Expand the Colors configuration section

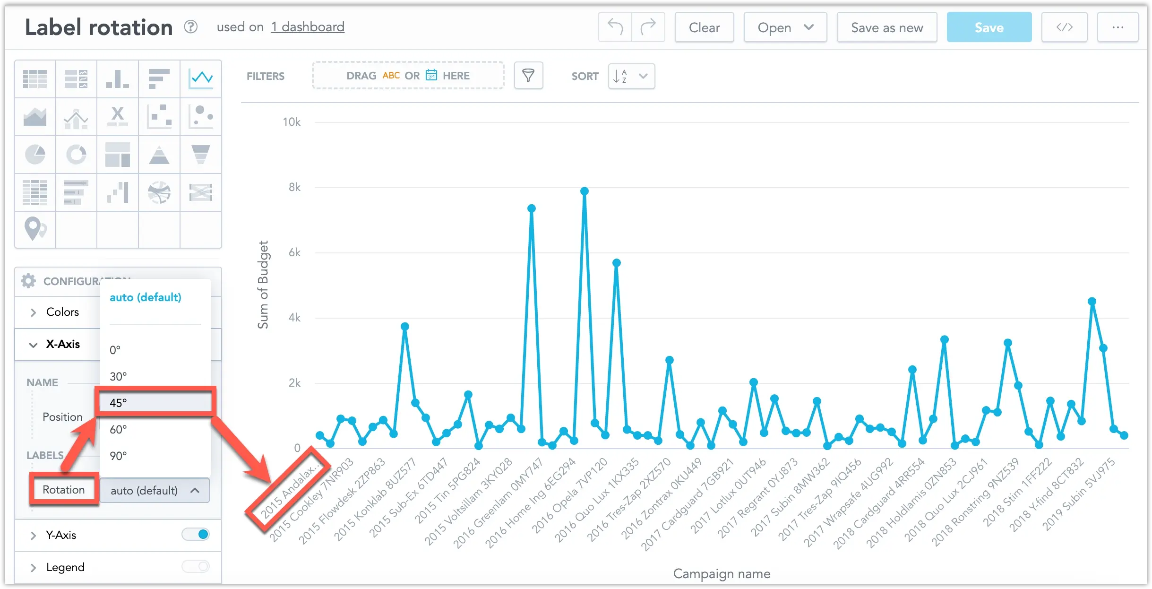(62, 312)
